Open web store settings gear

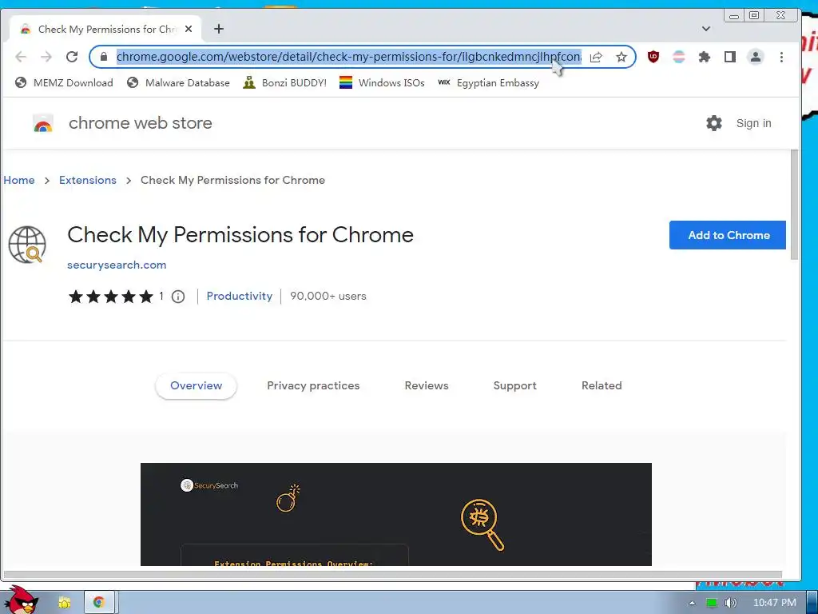(x=713, y=123)
